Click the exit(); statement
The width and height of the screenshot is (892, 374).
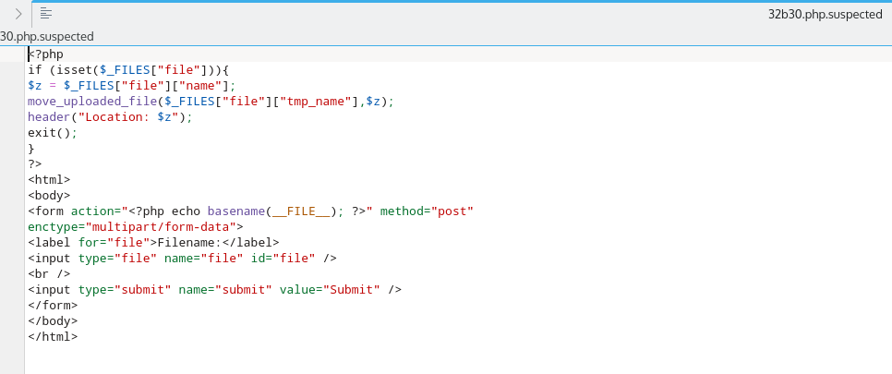tap(52, 133)
